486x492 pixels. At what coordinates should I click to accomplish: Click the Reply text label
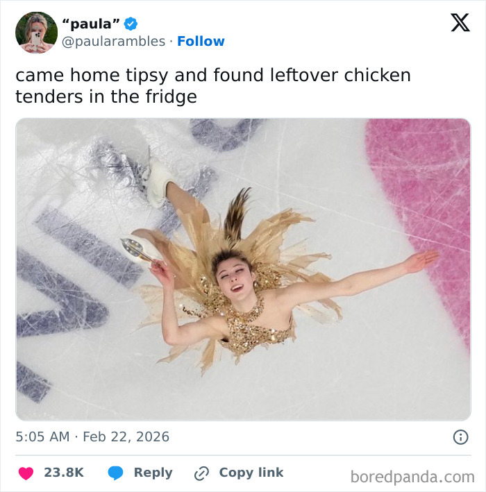[153, 473]
